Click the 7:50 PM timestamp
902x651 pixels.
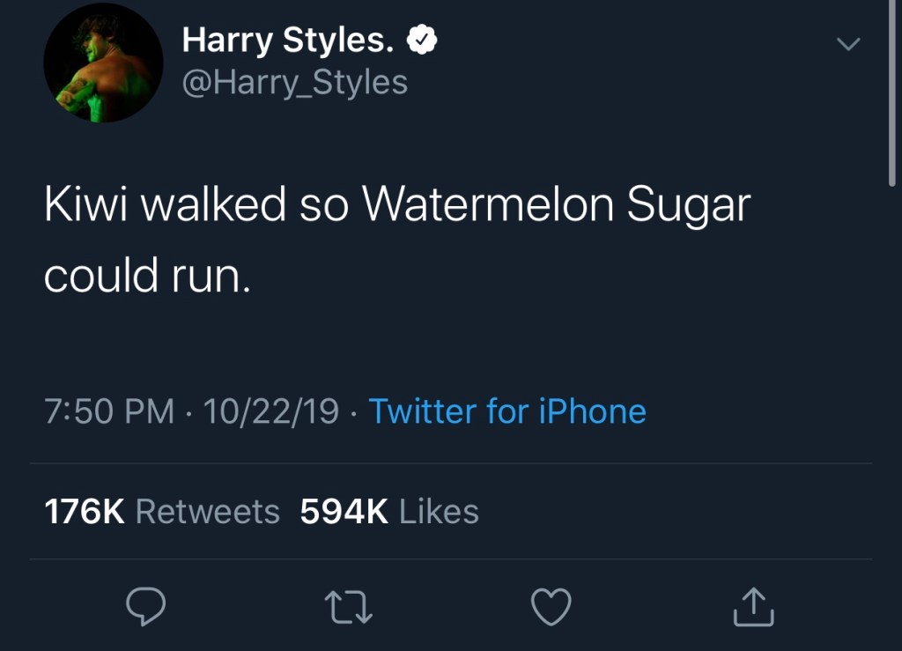click(109, 411)
